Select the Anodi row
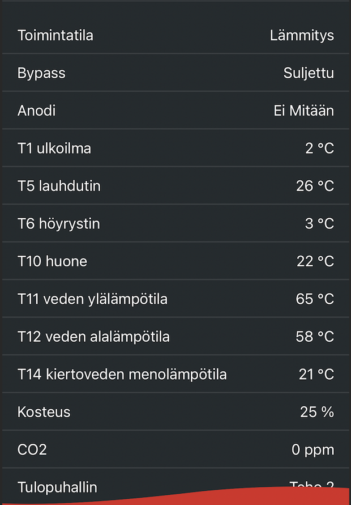351x505 pixels. tap(36, 111)
